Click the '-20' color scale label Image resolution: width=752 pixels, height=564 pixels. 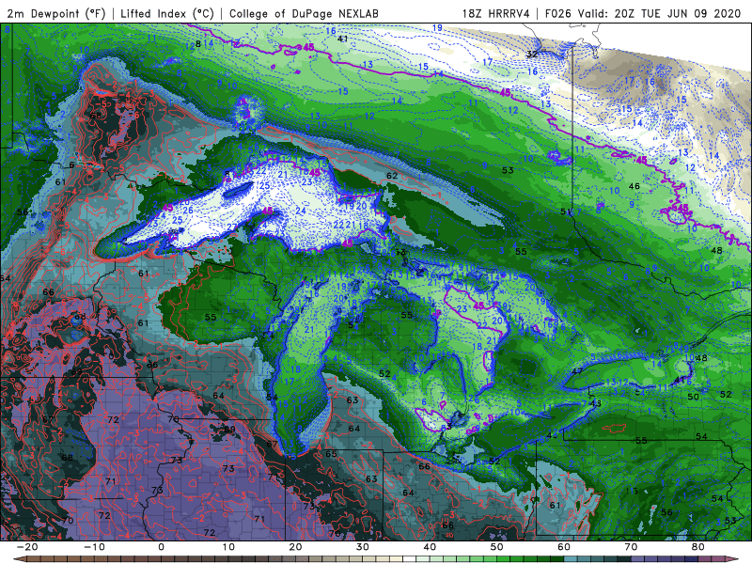[27, 547]
